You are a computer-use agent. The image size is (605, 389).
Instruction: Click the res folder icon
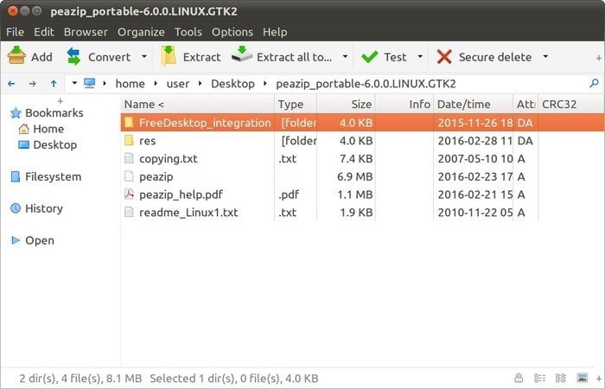pos(129,140)
